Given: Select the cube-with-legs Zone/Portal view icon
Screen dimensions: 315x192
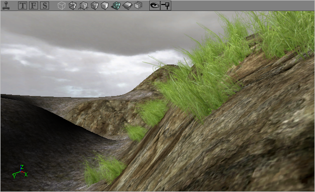Looking at the screenshot, I should pyautogui.click(x=83, y=5).
